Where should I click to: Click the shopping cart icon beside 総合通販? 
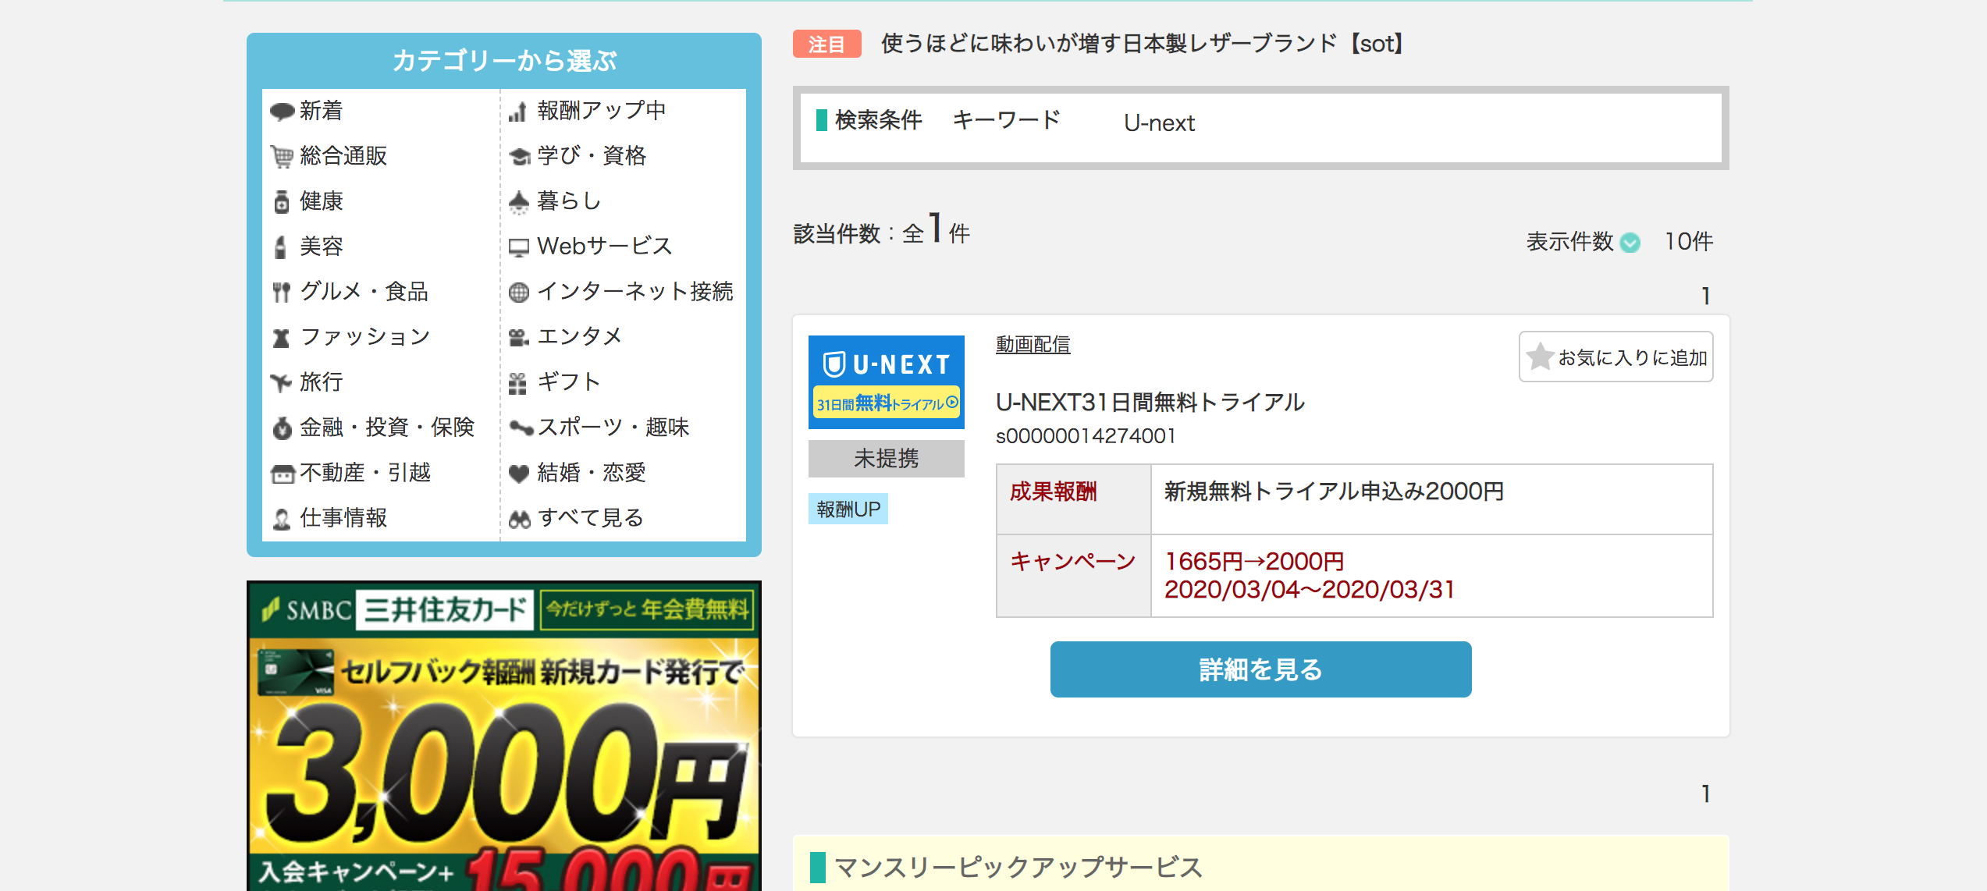[282, 157]
